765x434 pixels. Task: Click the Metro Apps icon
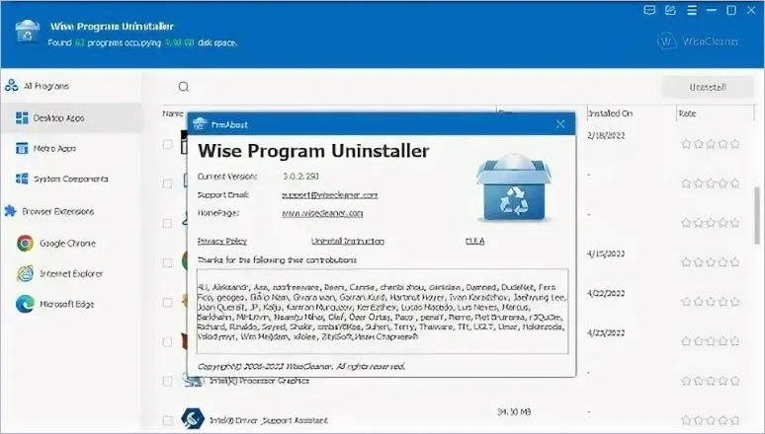pyautogui.click(x=22, y=148)
